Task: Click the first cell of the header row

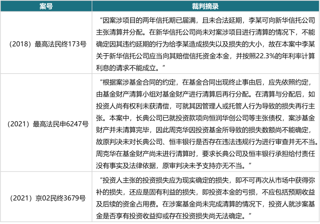Action: (46, 6)
